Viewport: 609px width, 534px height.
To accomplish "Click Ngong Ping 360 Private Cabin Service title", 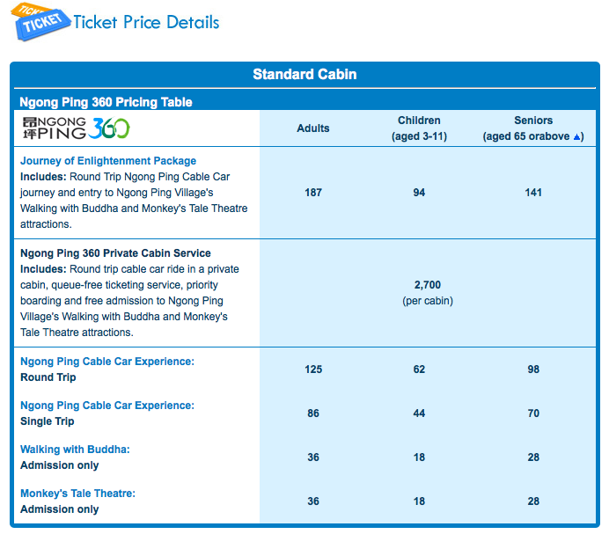I will click(x=115, y=253).
